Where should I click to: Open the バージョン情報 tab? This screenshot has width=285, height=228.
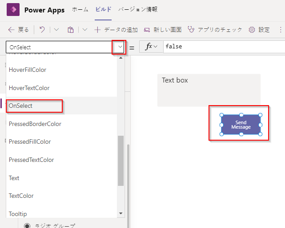pos(138,9)
